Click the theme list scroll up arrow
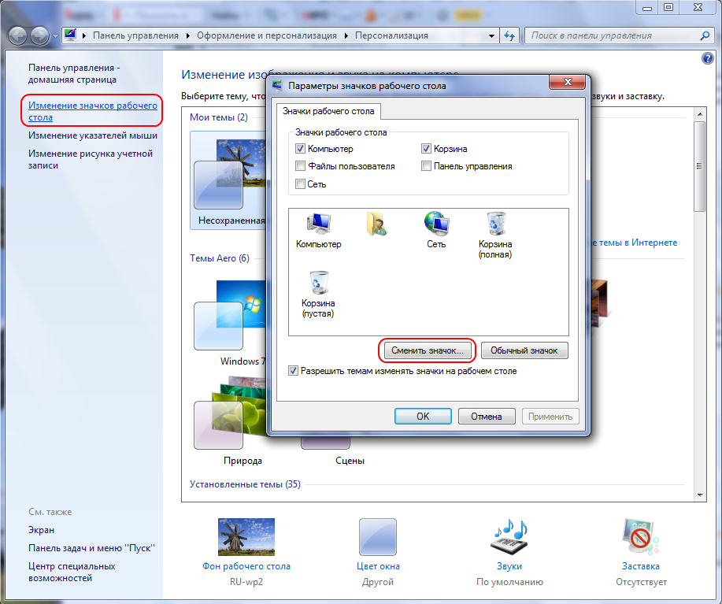Screen dimensions: 722x604 tap(699, 113)
